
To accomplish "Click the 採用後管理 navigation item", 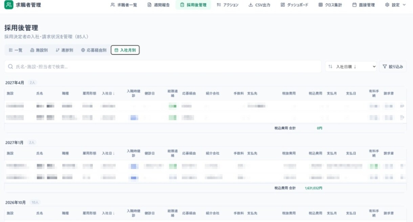I will pos(193,5).
